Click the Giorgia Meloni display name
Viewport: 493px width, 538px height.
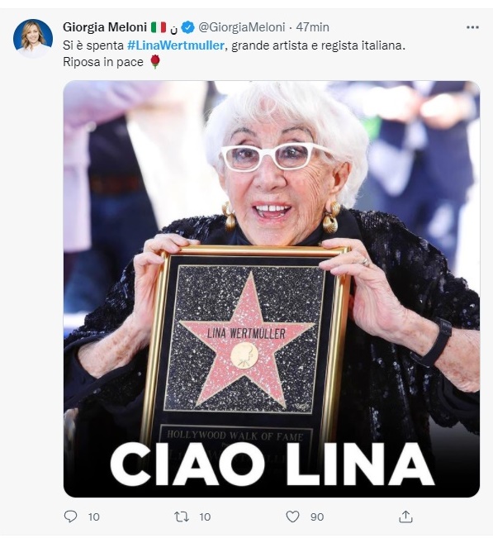105,27
